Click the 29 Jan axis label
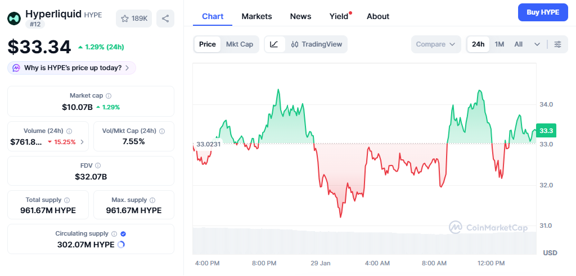Image resolution: width=576 pixels, height=276 pixels. [x=320, y=263]
